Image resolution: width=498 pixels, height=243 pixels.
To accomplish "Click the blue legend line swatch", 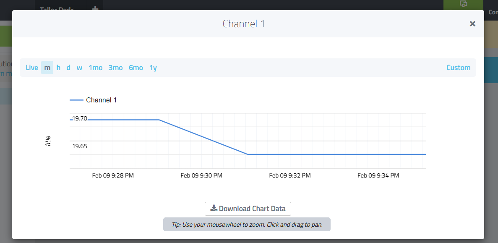I will coord(76,100).
